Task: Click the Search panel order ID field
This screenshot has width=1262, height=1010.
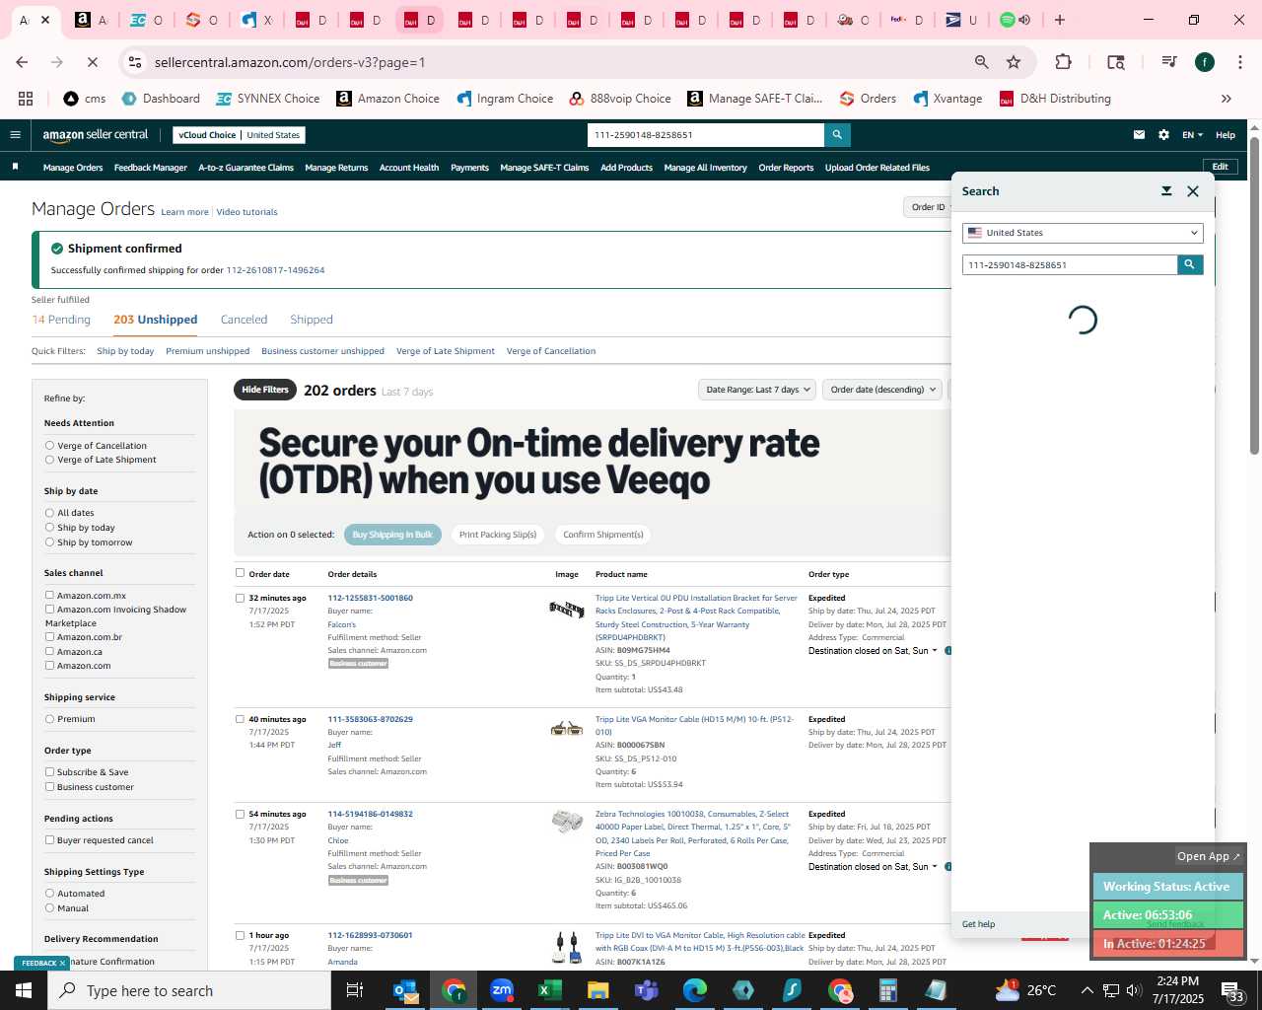Action: click(1070, 264)
